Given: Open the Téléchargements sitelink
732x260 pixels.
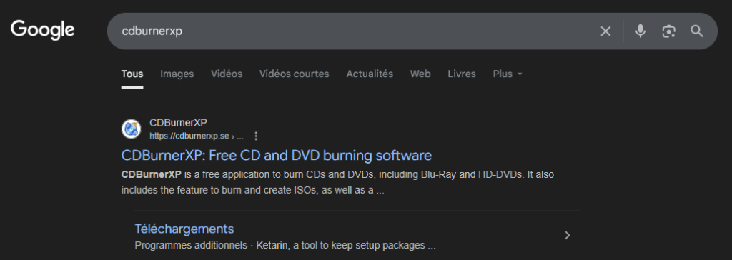Looking at the screenshot, I should pyautogui.click(x=184, y=229).
